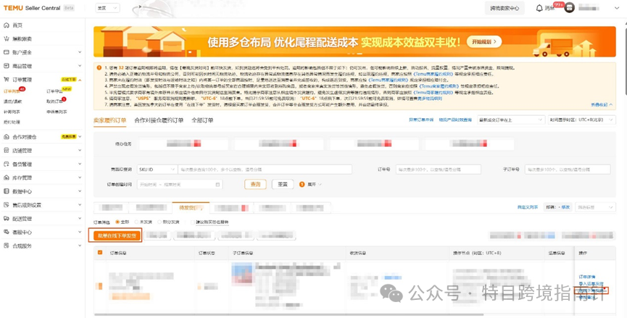
Task: Expand the 账户资金 menu chevron
Action: click(x=80, y=52)
